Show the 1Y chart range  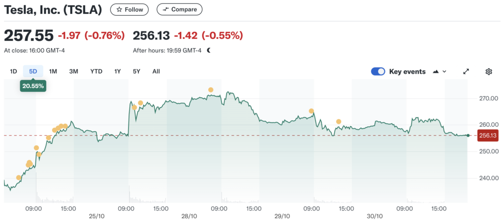117,71
